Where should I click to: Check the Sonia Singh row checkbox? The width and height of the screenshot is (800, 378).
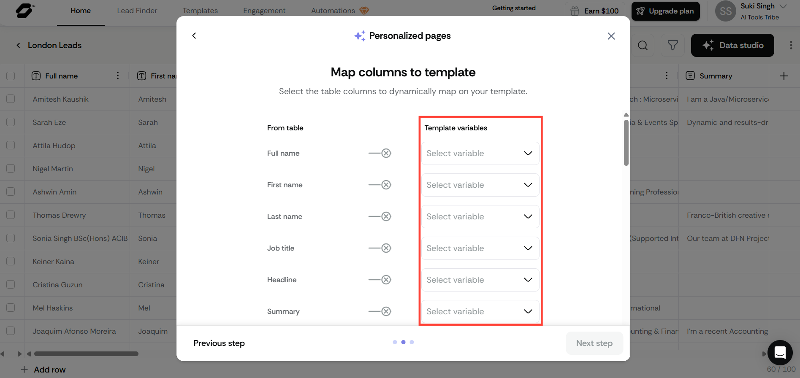11,238
